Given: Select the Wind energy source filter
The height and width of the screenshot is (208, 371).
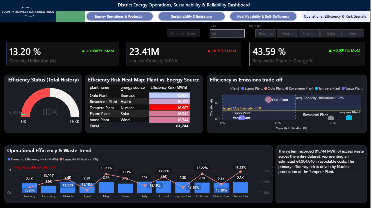Looking at the screenshot, I should 353,33.
